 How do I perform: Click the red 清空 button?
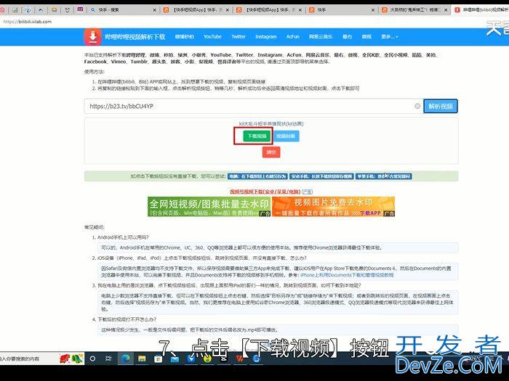click(x=271, y=152)
